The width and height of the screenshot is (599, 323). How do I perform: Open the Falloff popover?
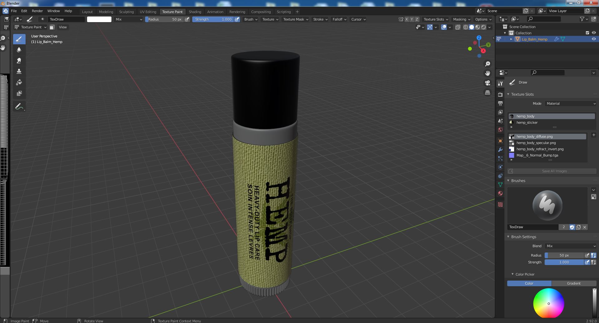tap(339, 19)
